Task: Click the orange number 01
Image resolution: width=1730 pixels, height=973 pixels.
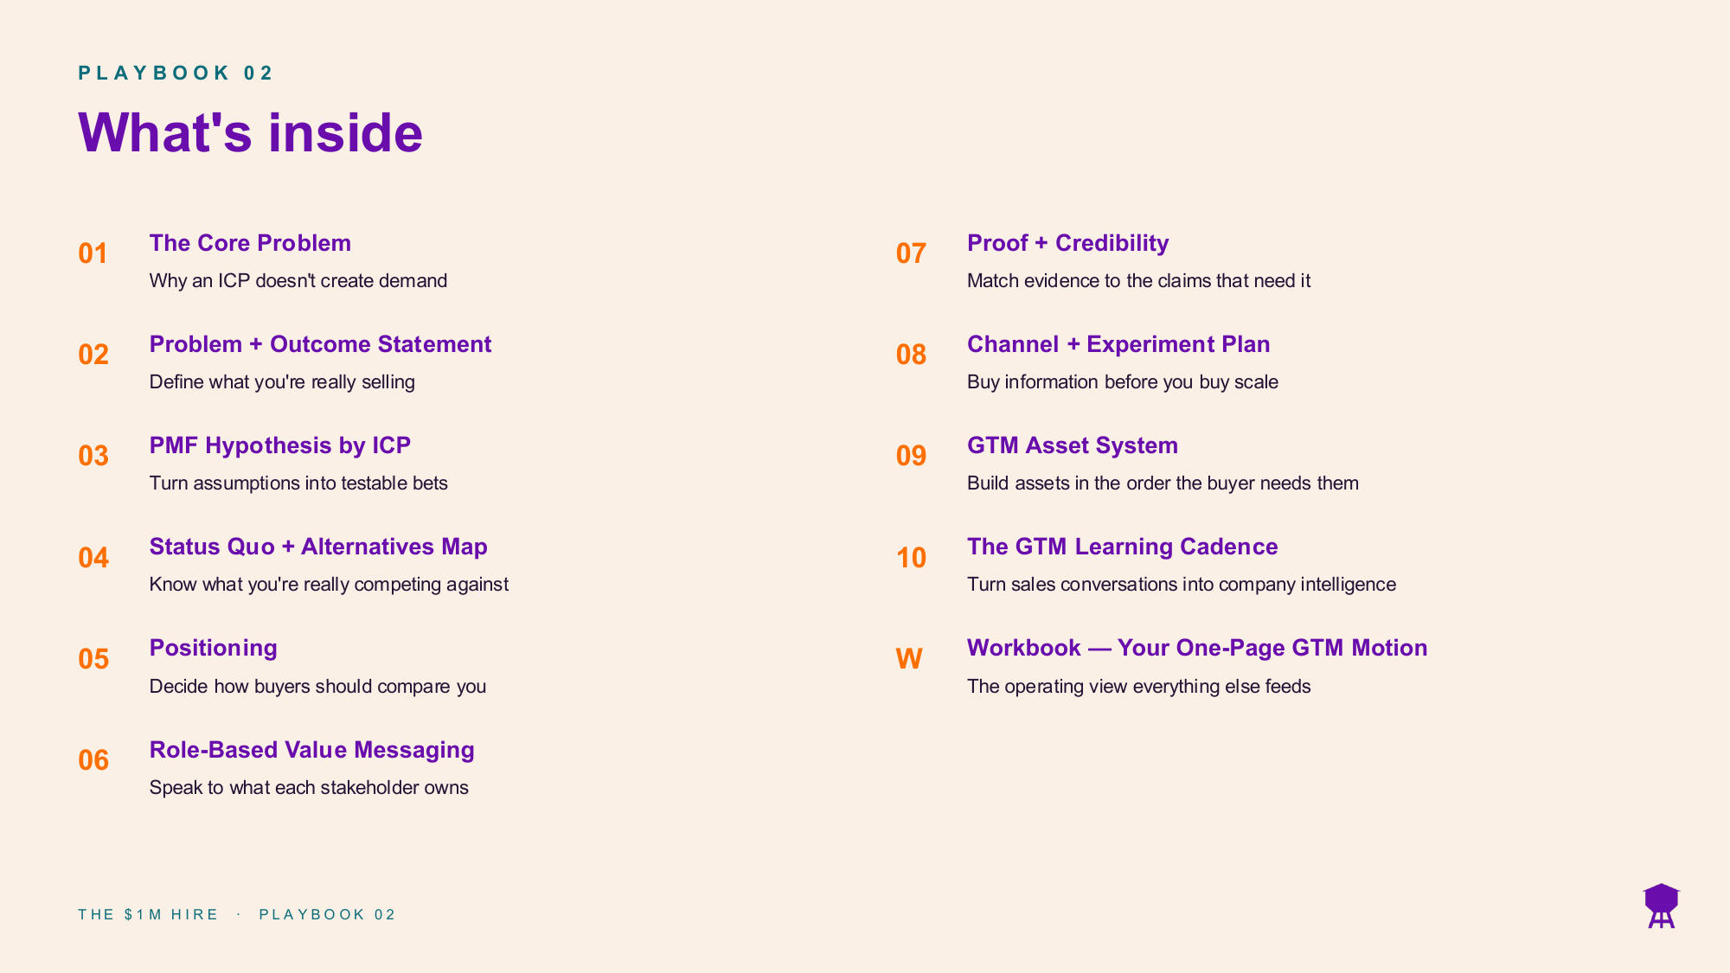Action: (93, 253)
